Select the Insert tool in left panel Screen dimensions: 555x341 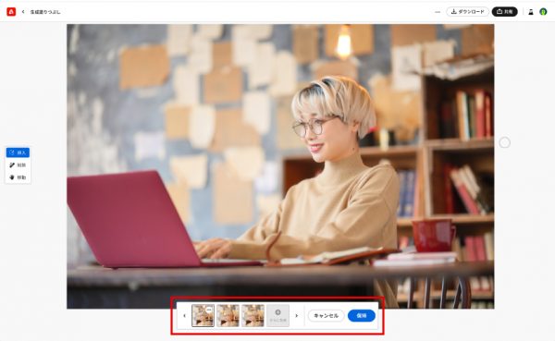click(x=18, y=152)
